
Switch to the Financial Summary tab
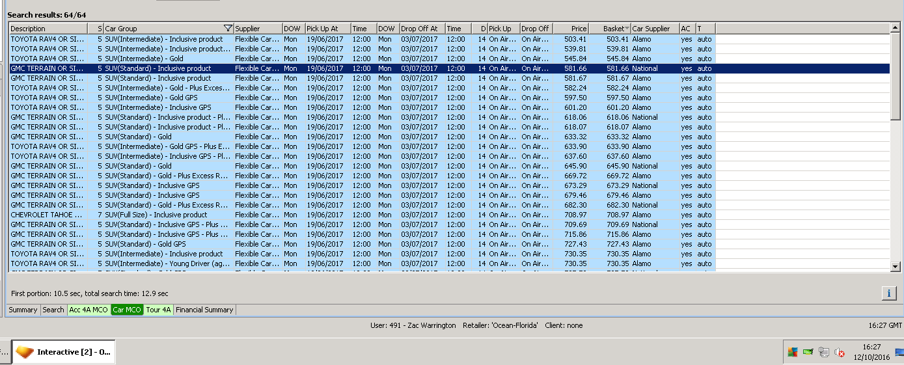[x=204, y=310]
